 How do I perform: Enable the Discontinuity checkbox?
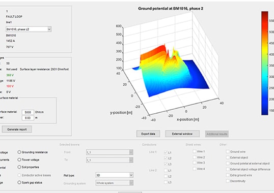coord(228,181)
